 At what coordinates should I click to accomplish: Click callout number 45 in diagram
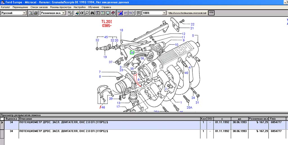click(106, 37)
